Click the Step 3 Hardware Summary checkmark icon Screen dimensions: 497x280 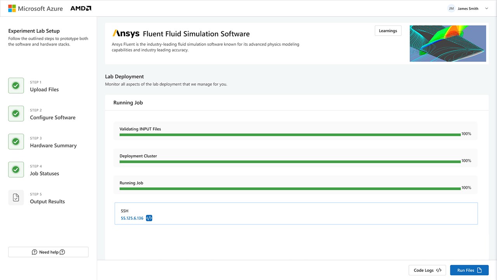(x=16, y=142)
